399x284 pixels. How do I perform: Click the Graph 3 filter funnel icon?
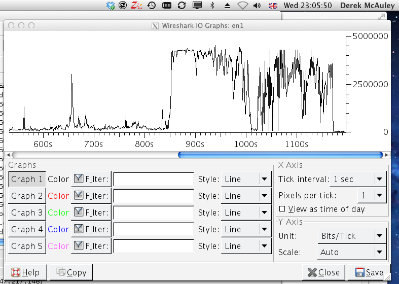[79, 212]
